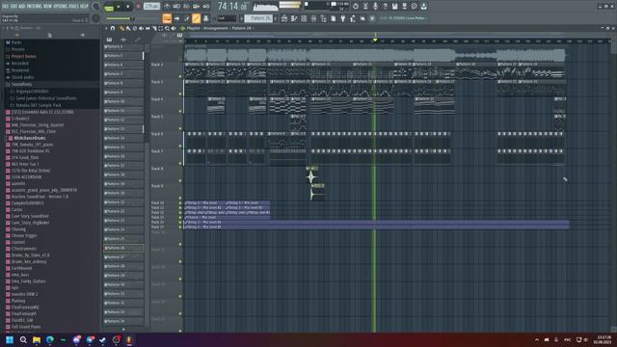The image size is (617, 347).
Task: Click the microphone audio recording icon
Action: [x=375, y=7]
